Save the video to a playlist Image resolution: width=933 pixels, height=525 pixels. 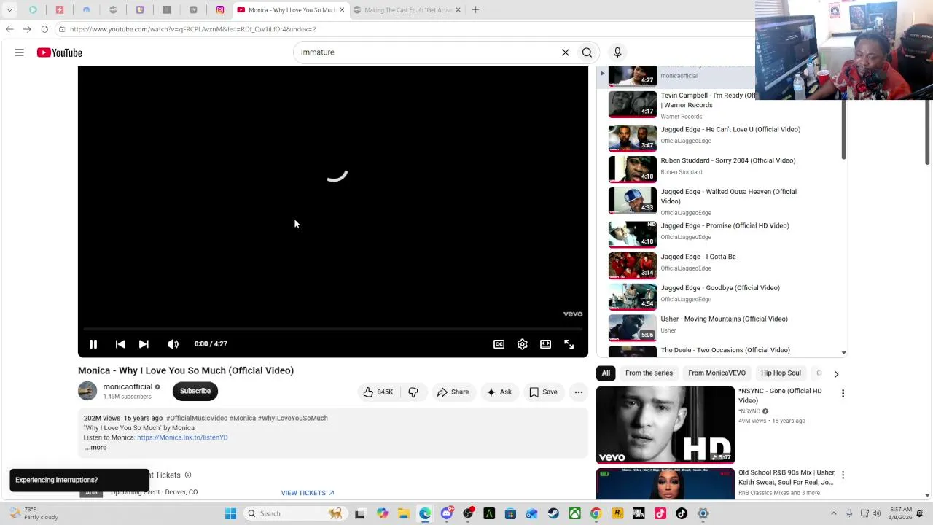click(x=543, y=392)
